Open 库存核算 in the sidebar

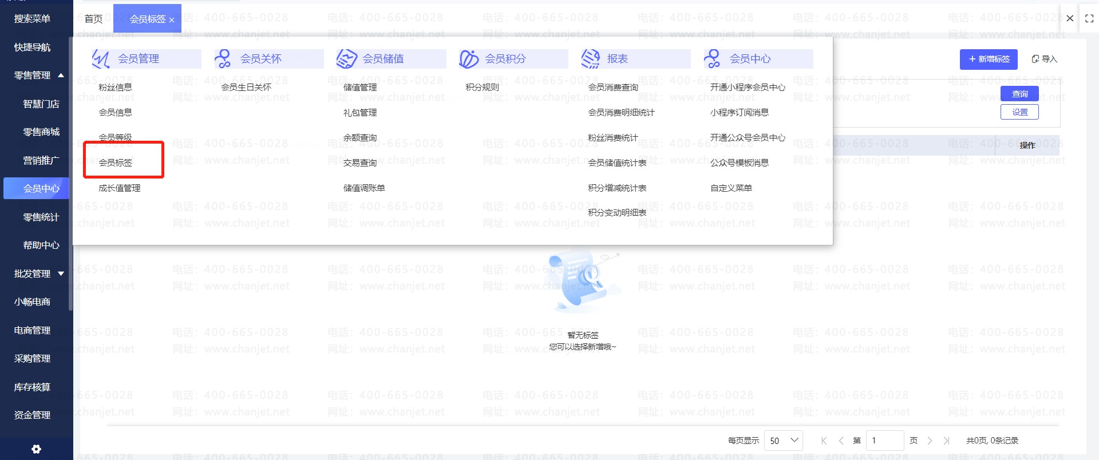[33, 387]
